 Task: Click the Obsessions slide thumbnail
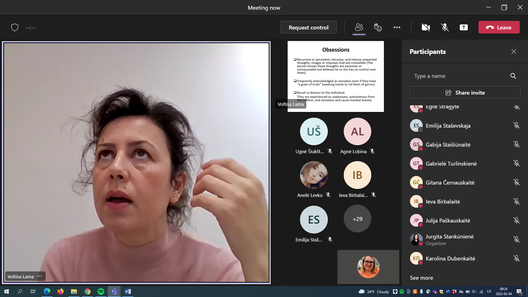[x=335, y=76]
